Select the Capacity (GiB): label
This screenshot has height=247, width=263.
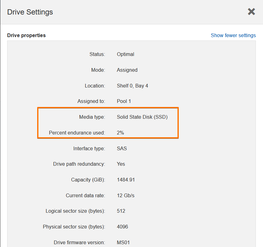88,180
